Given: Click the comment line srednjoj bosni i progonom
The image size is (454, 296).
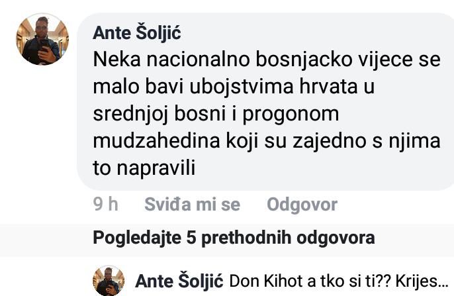Looking at the screenshot, I should coord(216,114).
